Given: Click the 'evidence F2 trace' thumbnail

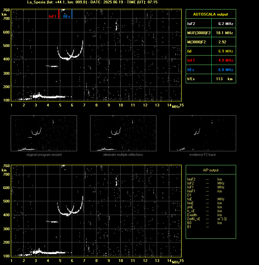Looking at the screenshot, I should [202, 133].
